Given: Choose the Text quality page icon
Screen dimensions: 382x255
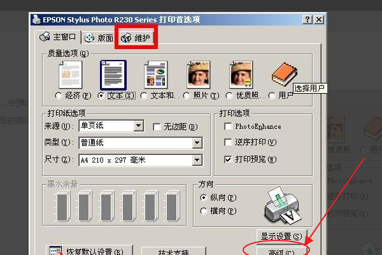Looking at the screenshot, I should click(113, 75).
